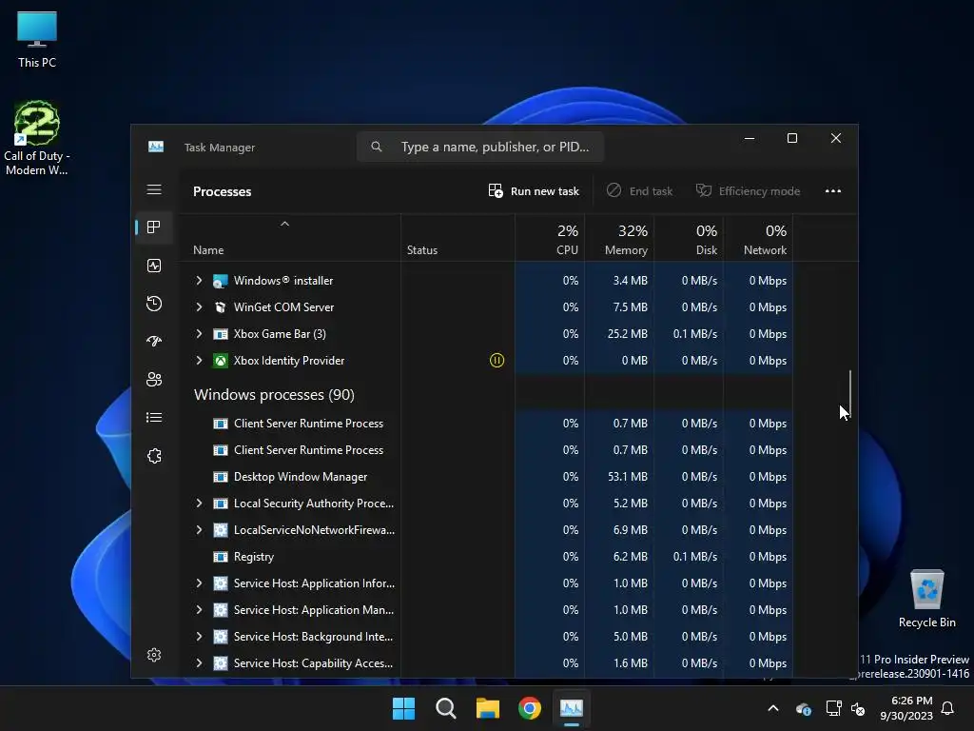Click the Xbox Identity Provider process icon

point(221,361)
